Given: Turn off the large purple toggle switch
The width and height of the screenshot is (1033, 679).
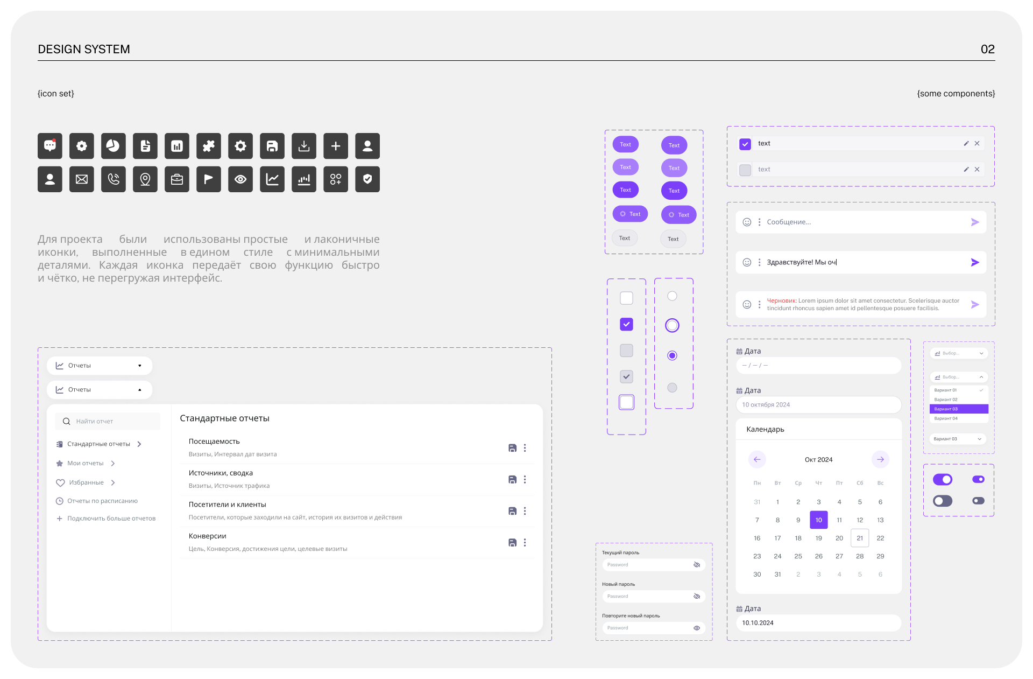Looking at the screenshot, I should coord(942,479).
